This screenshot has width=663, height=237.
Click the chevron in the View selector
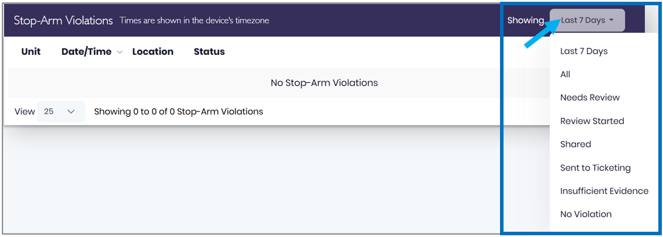point(71,111)
